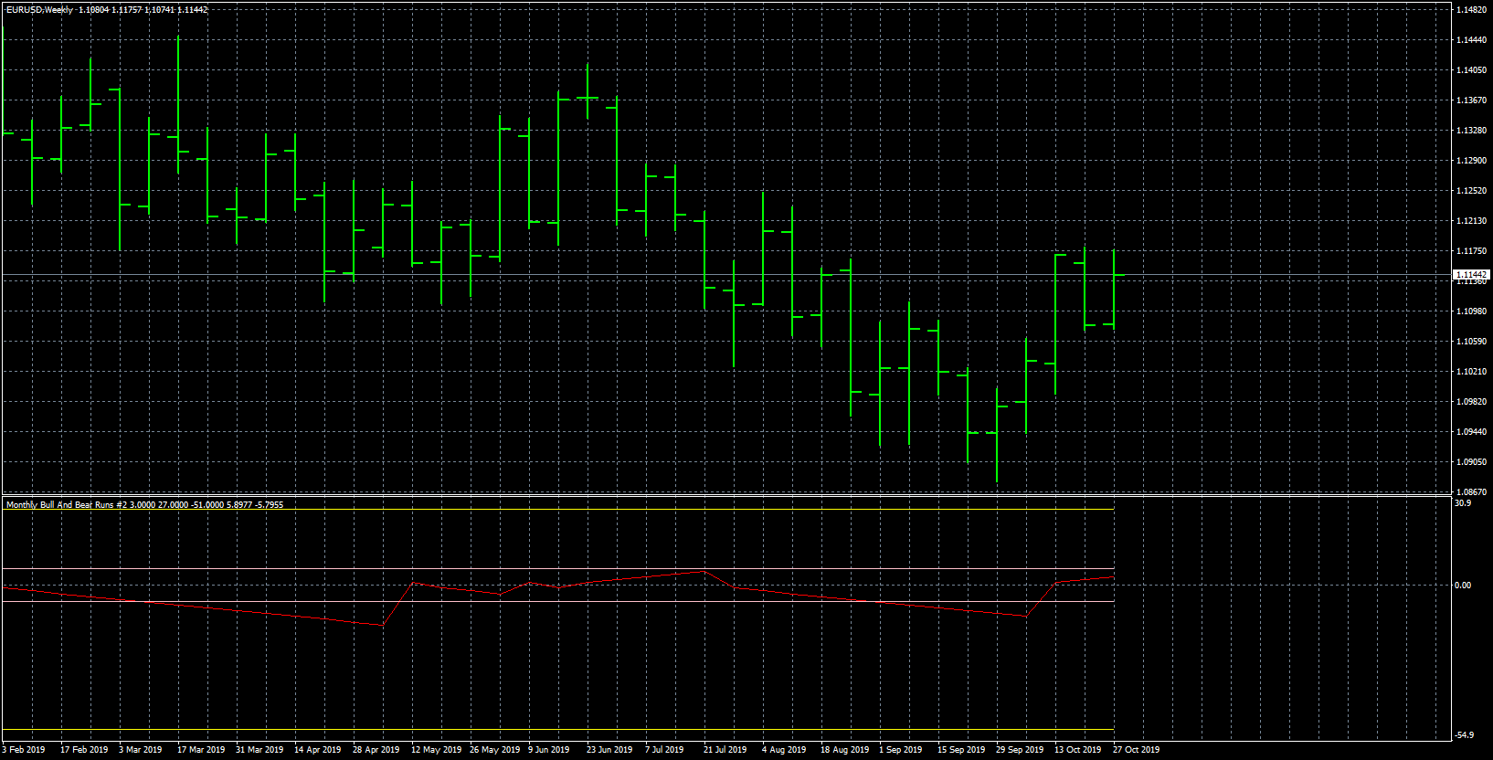Click the 1.14820 price axis label
1493x760 pixels.
(x=1471, y=10)
